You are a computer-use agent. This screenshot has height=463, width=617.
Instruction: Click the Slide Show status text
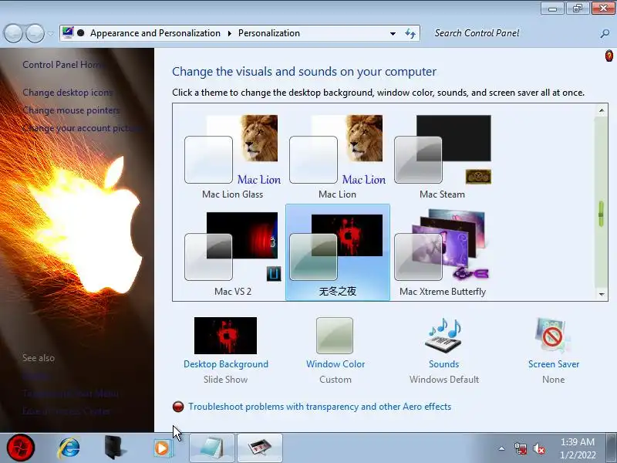click(225, 380)
